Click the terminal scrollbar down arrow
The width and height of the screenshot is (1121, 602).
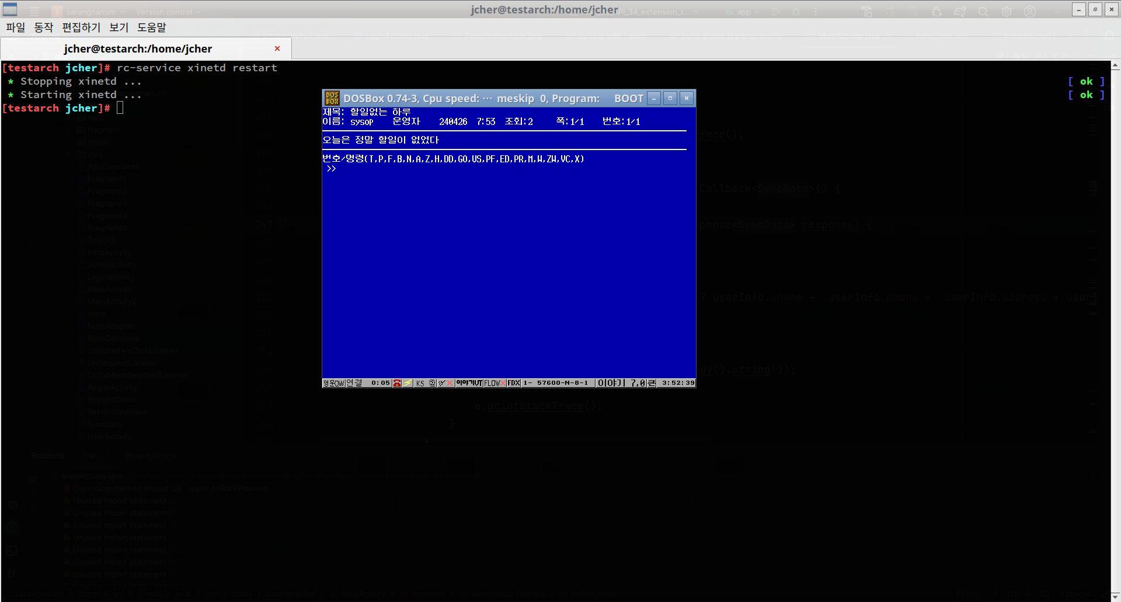1115,596
